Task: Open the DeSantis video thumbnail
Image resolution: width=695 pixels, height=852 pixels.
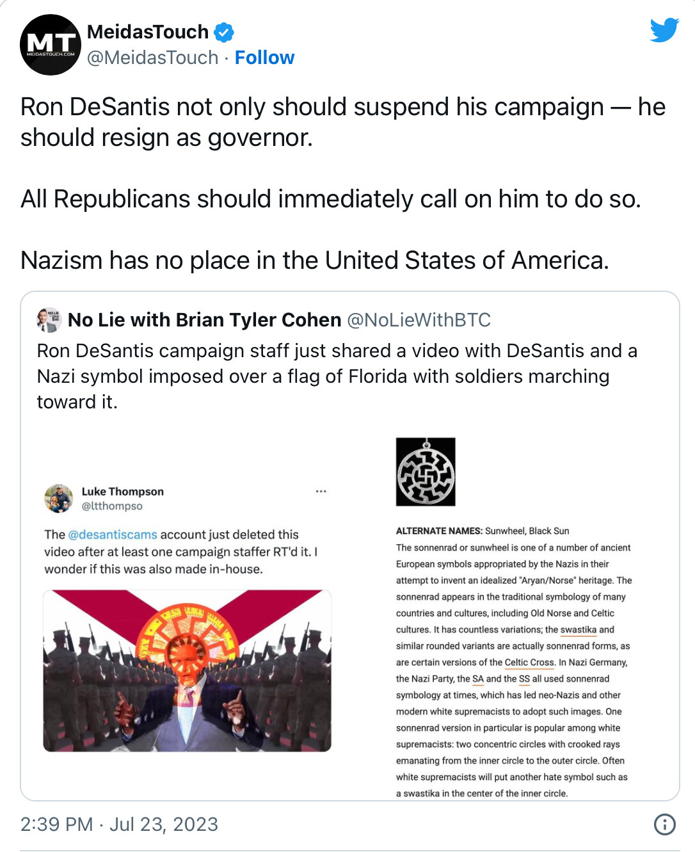Action: click(x=187, y=671)
